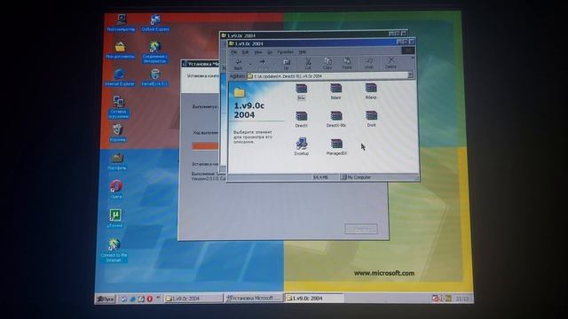Select the Opera desktop icon
Image resolution: width=568 pixels, height=319 pixels.
(x=116, y=189)
